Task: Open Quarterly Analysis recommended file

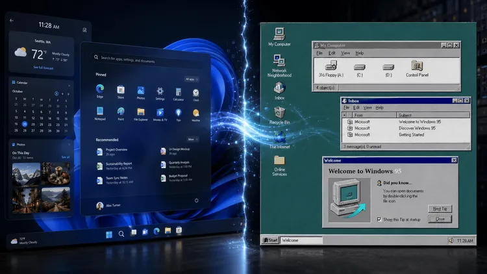Action: coord(176,165)
